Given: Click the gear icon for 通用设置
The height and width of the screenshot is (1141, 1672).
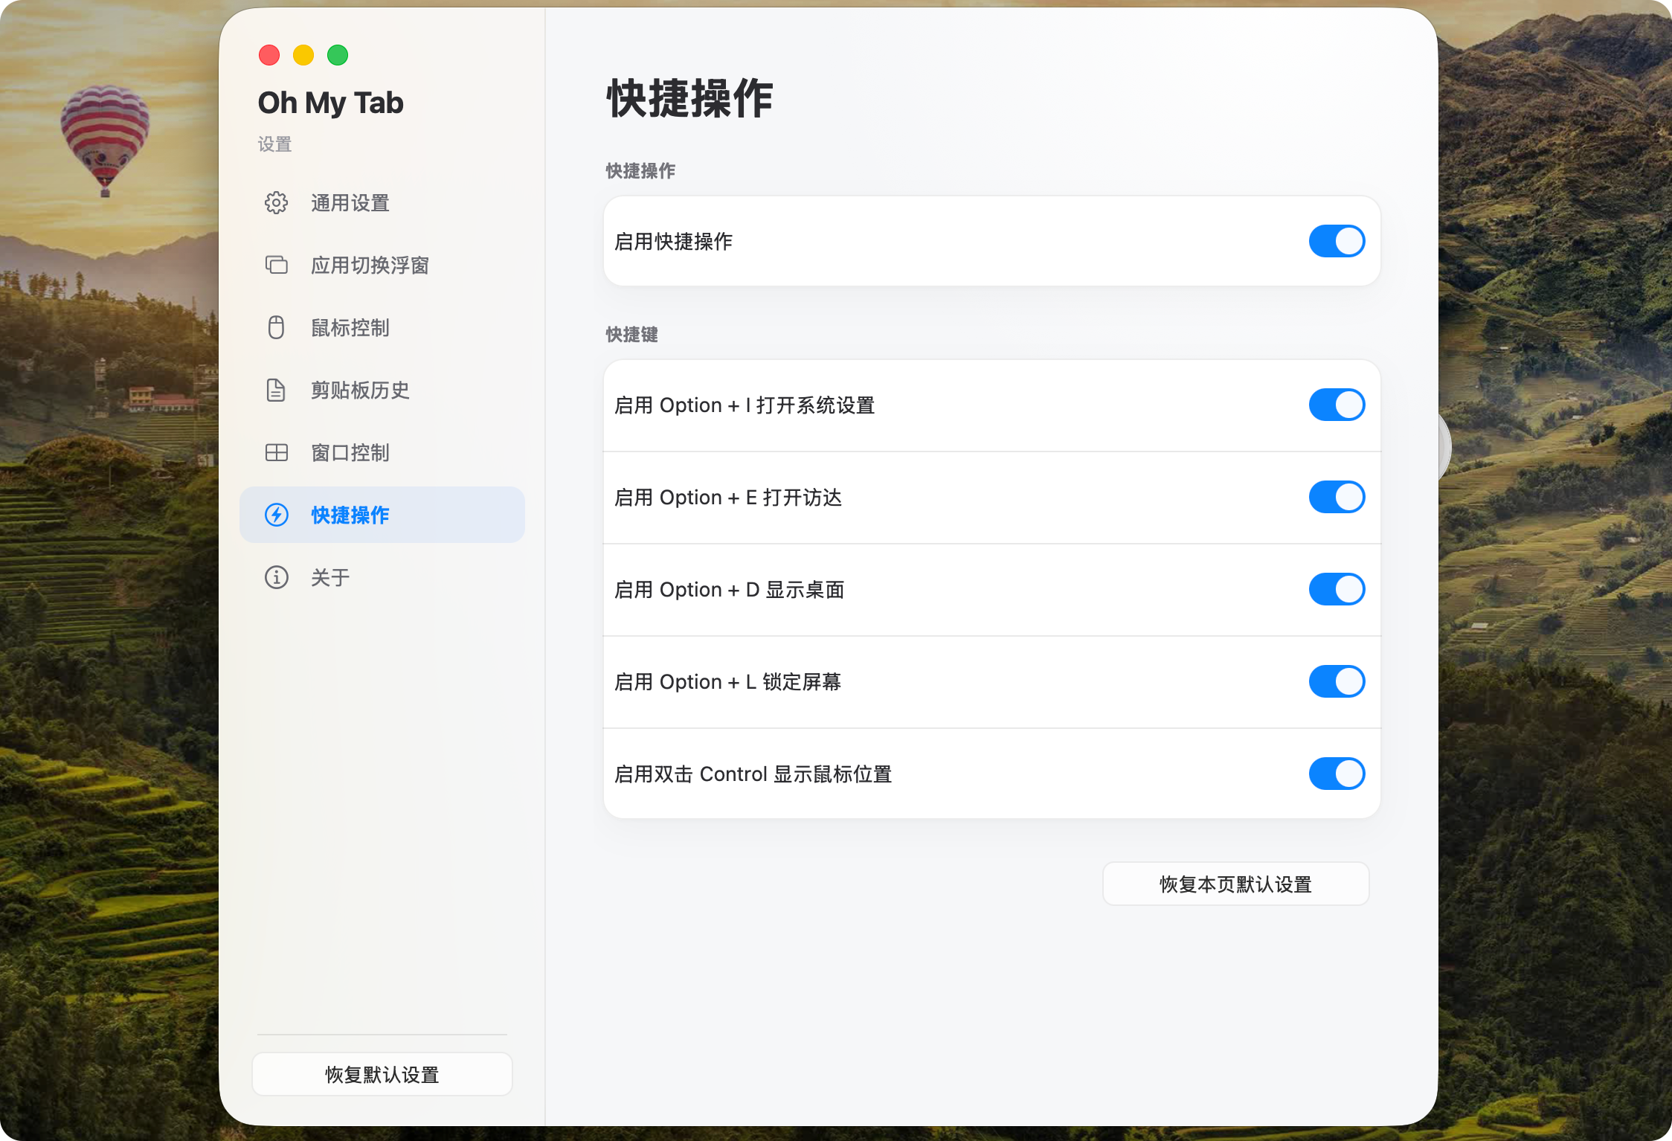Looking at the screenshot, I should click(x=276, y=203).
